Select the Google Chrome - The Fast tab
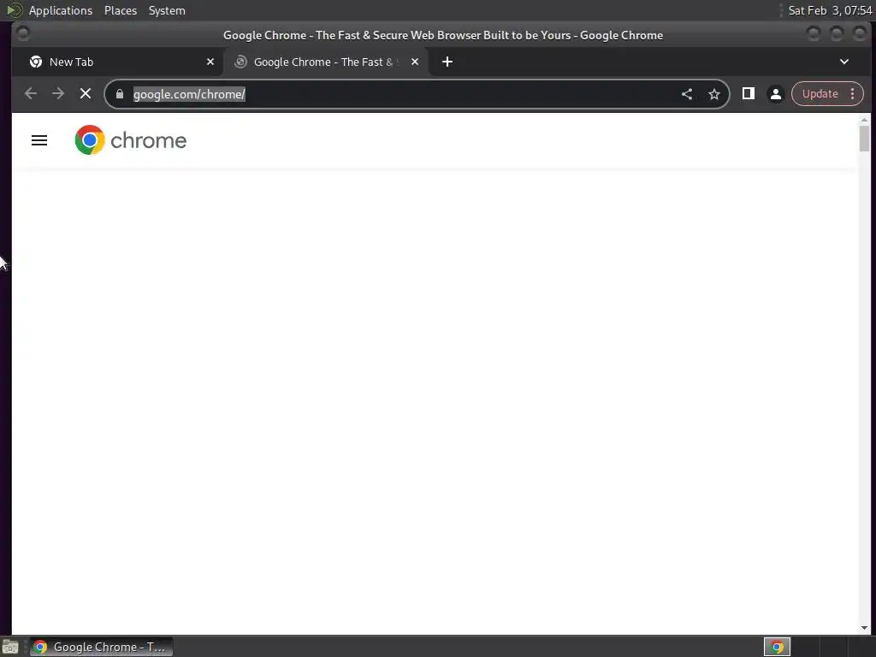The image size is (876, 657). (x=327, y=62)
